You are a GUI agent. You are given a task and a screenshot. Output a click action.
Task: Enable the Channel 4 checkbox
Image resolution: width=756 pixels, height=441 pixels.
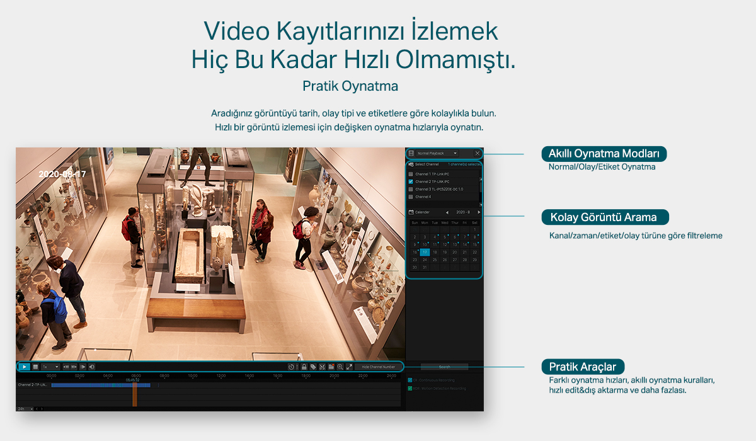(411, 197)
